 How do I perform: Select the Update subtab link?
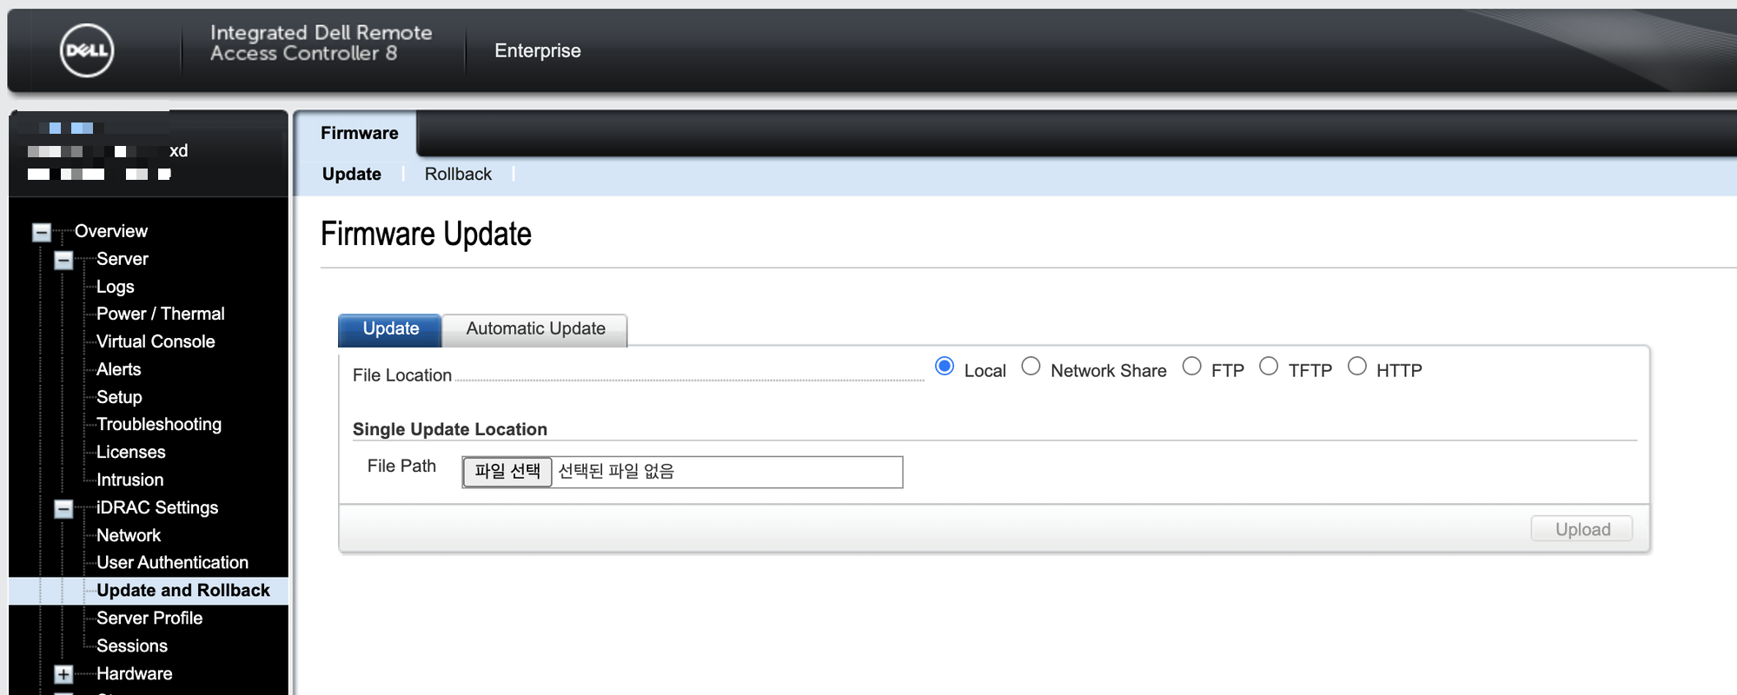(351, 174)
